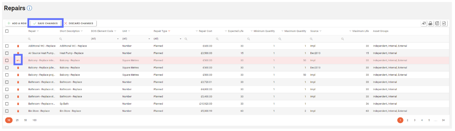Screen dimensions: 455x131
Task: Click the rightmost document export icon
Action: point(444,23)
